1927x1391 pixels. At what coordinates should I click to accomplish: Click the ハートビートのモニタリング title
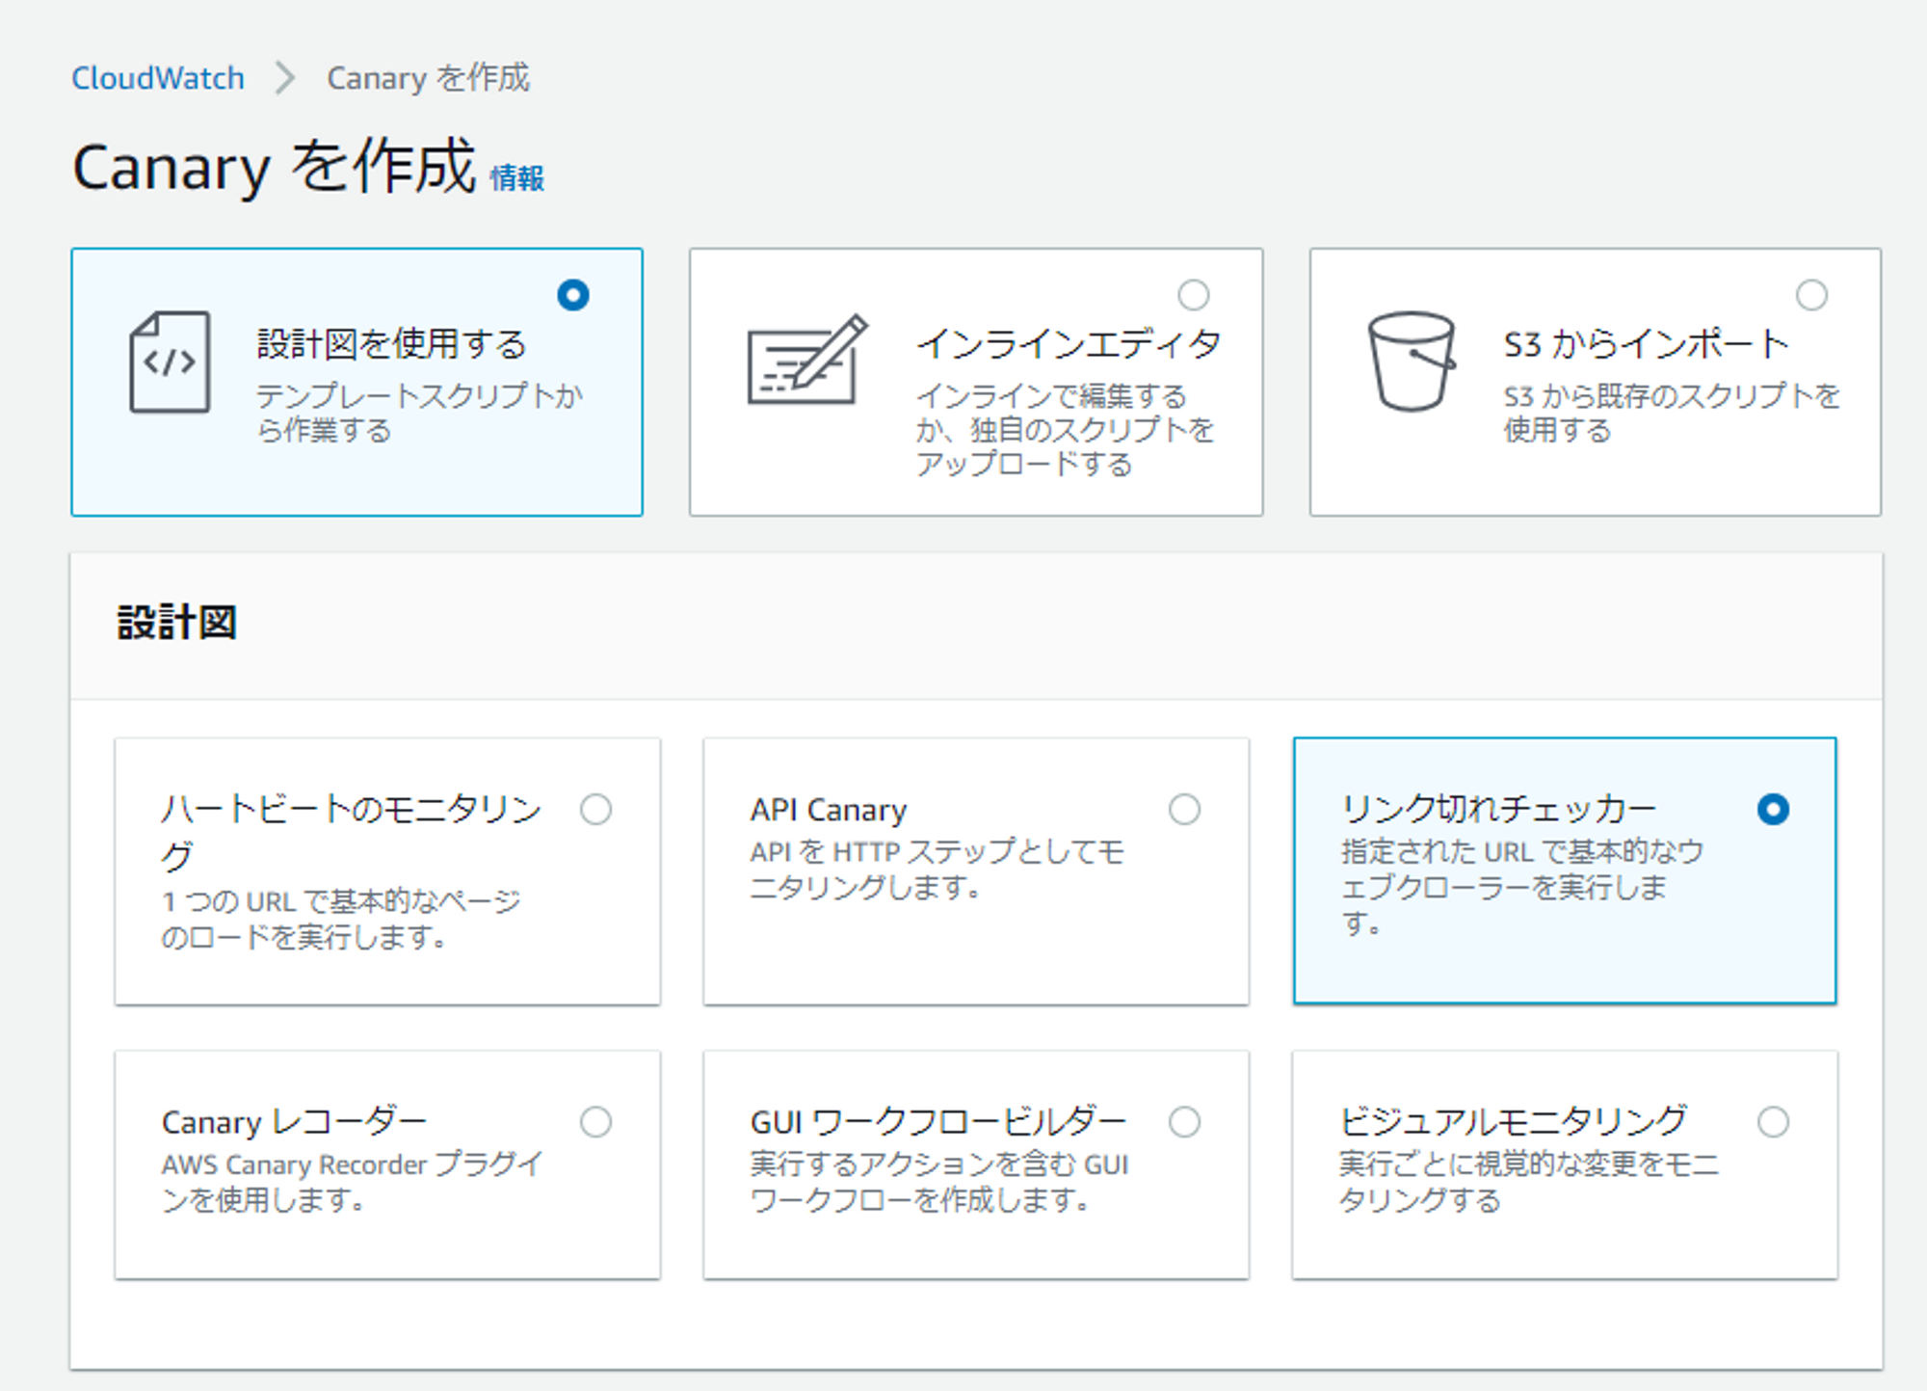pos(352,832)
